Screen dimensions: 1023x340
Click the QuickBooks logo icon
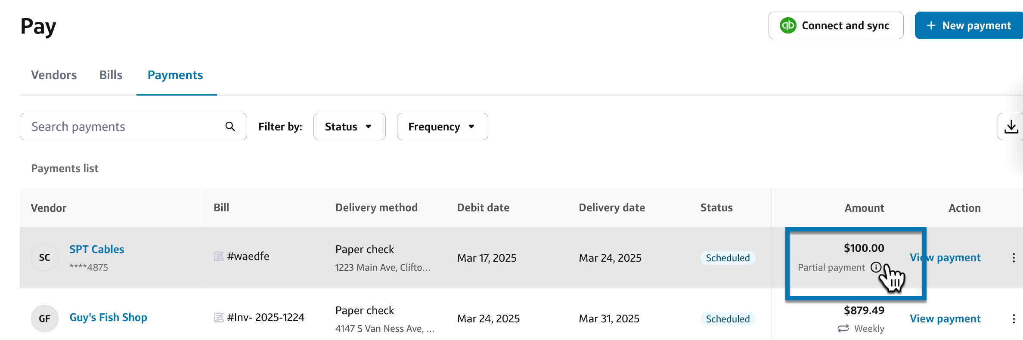click(x=788, y=25)
